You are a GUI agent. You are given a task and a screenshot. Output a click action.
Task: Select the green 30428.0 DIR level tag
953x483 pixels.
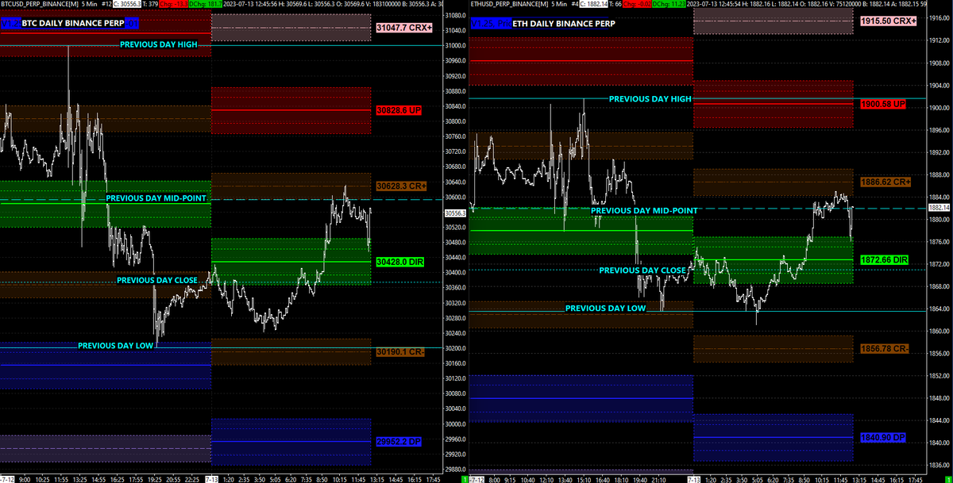(x=399, y=261)
